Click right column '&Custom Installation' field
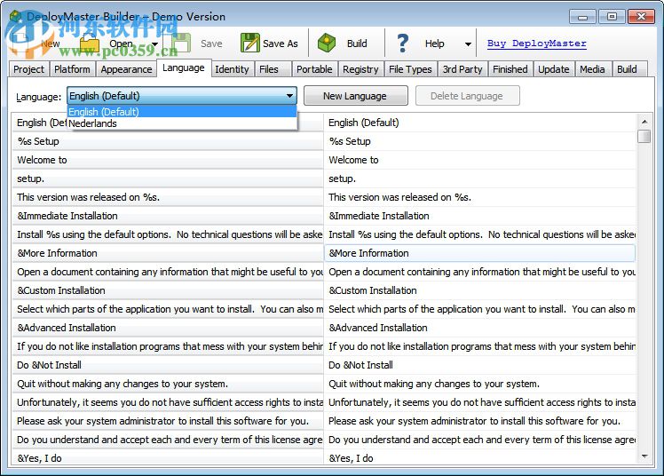The width and height of the screenshot is (664, 476). point(479,290)
